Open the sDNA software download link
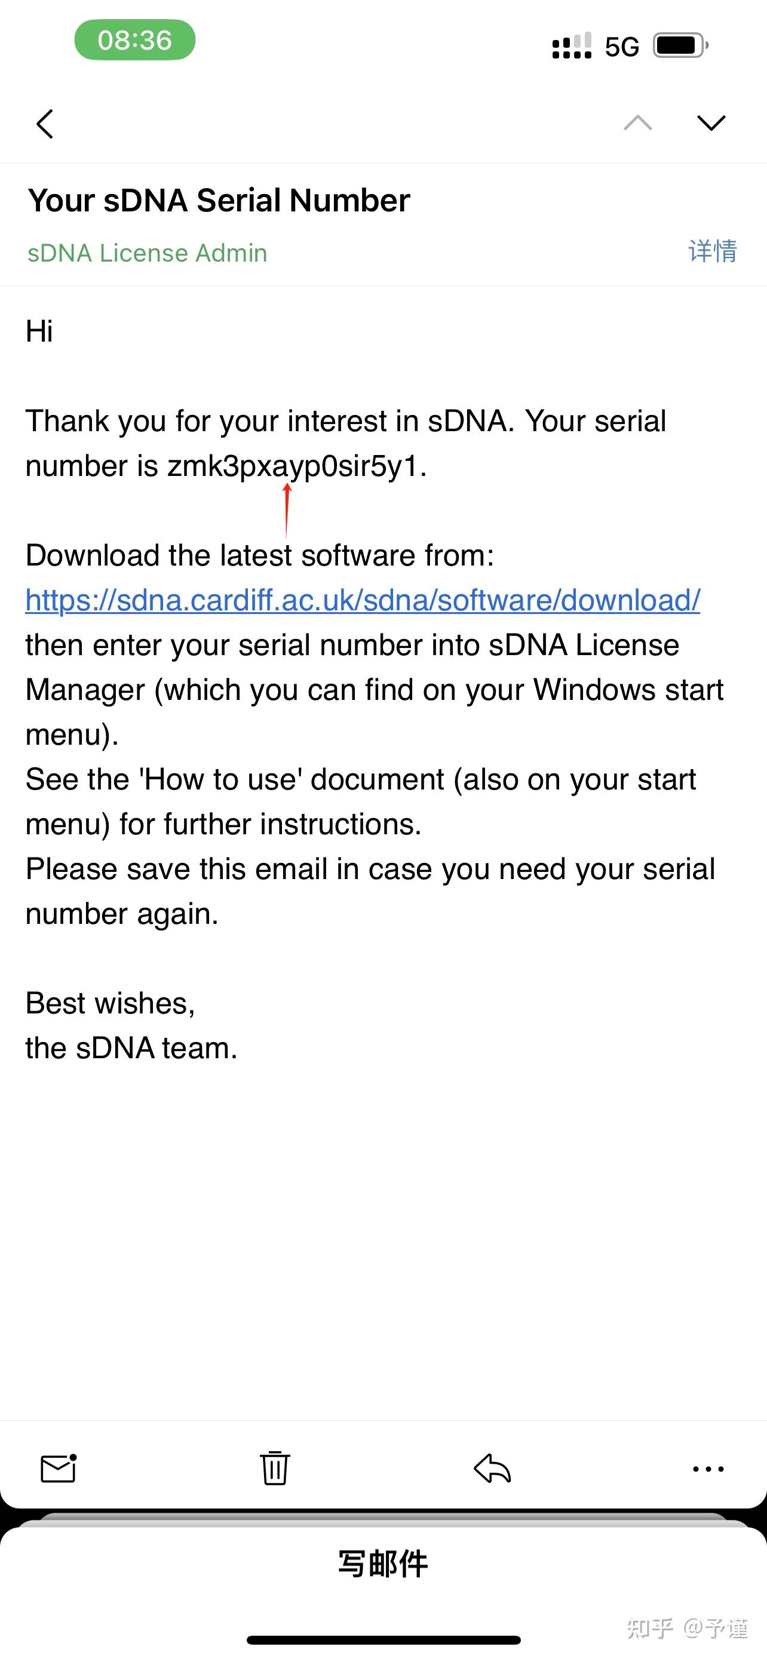The image size is (767, 1659). pos(363,600)
